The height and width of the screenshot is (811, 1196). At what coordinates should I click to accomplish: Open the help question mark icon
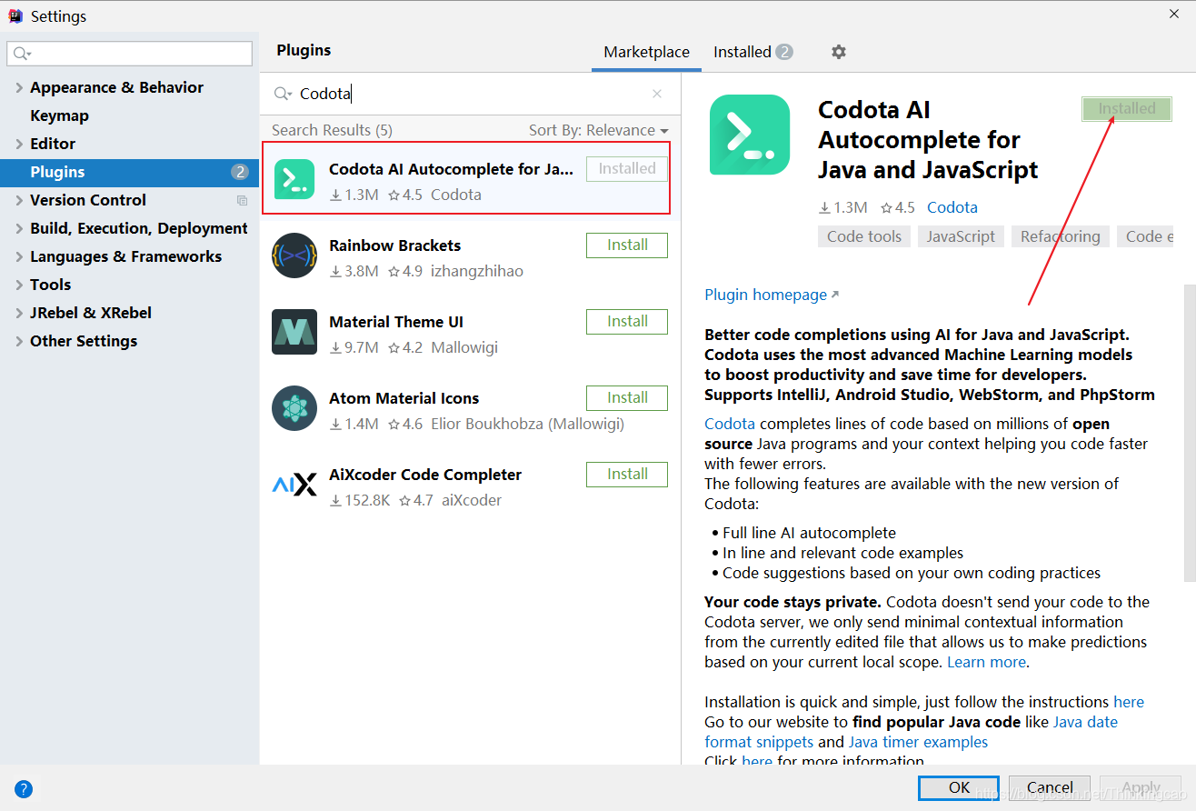coord(24,789)
